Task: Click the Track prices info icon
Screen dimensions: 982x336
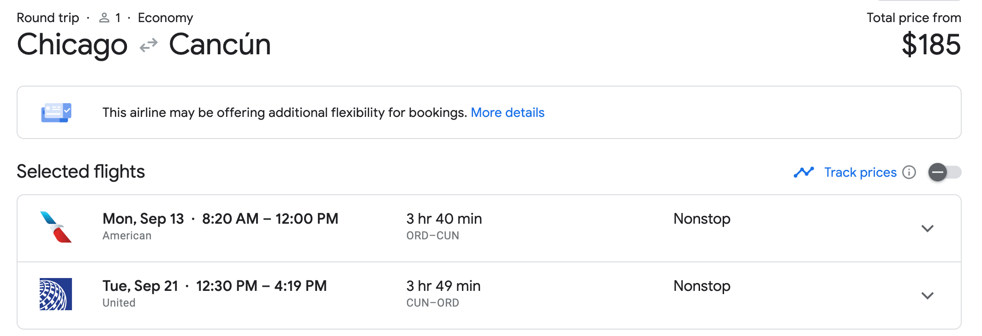Action: pos(909,172)
